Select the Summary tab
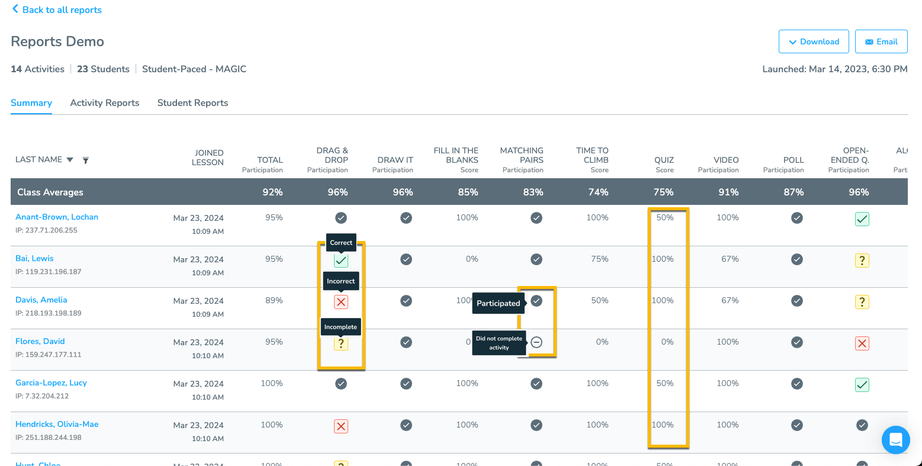 pyautogui.click(x=31, y=102)
